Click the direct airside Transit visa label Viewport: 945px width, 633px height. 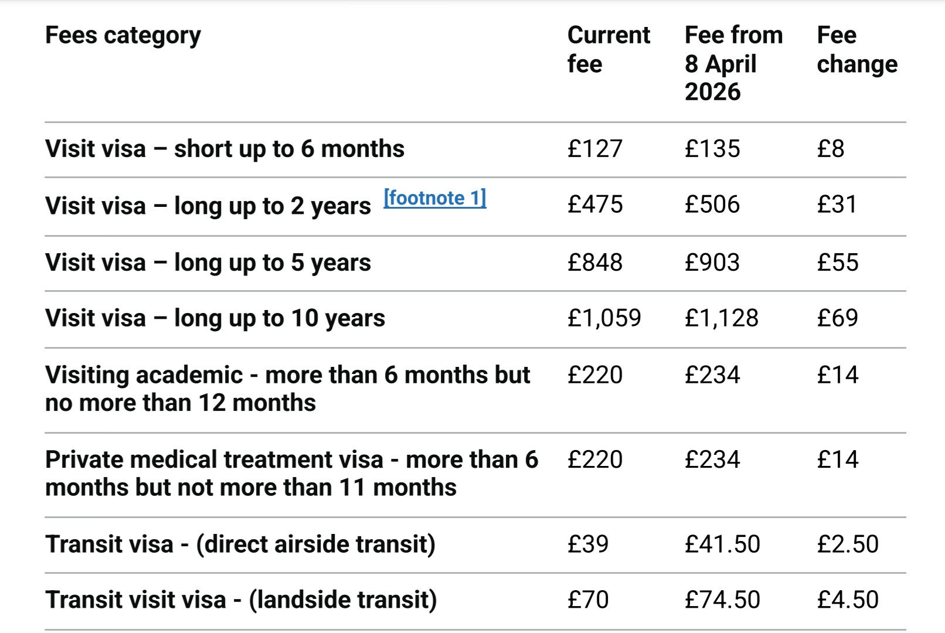(x=240, y=544)
